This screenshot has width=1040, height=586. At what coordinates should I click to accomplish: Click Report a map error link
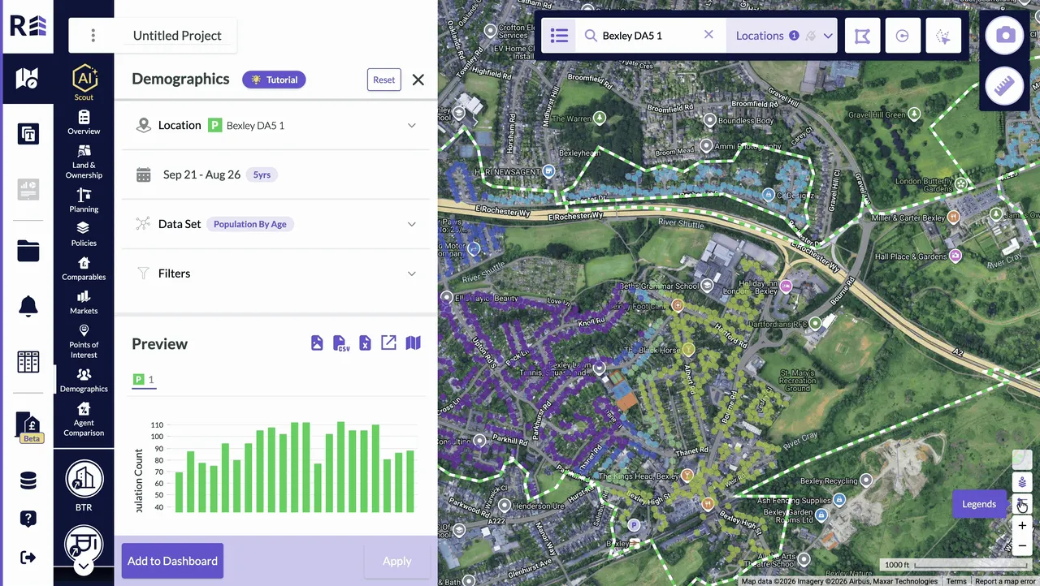point(1005,581)
